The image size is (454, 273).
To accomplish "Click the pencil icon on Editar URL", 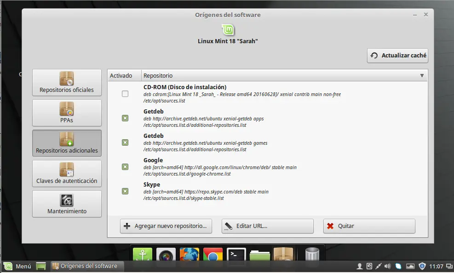I will tap(229, 226).
